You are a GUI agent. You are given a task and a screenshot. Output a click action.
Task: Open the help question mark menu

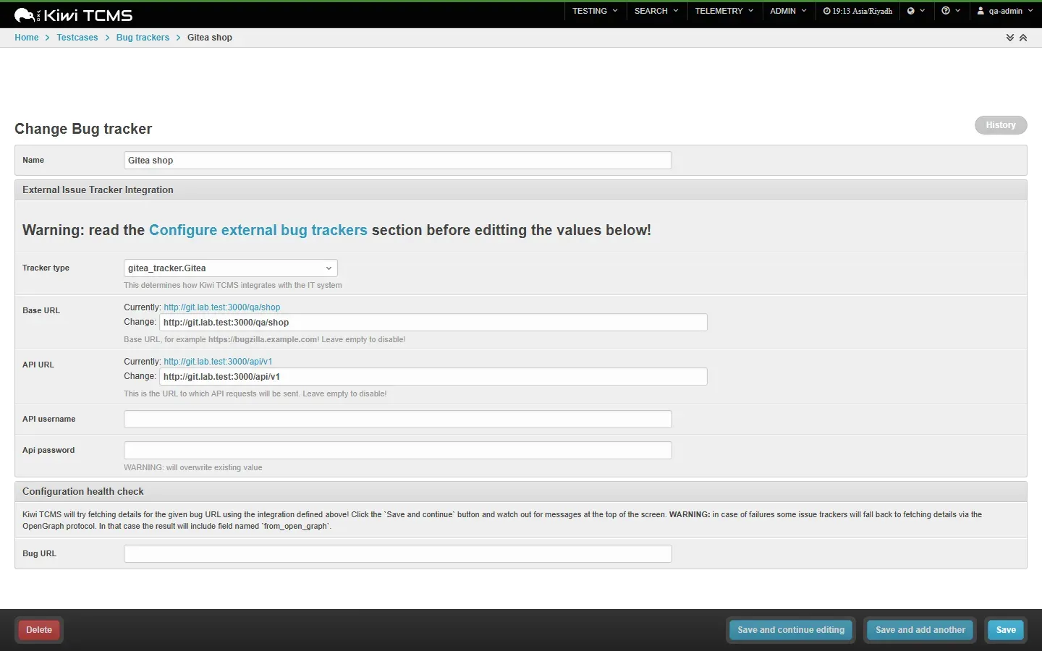point(951,11)
